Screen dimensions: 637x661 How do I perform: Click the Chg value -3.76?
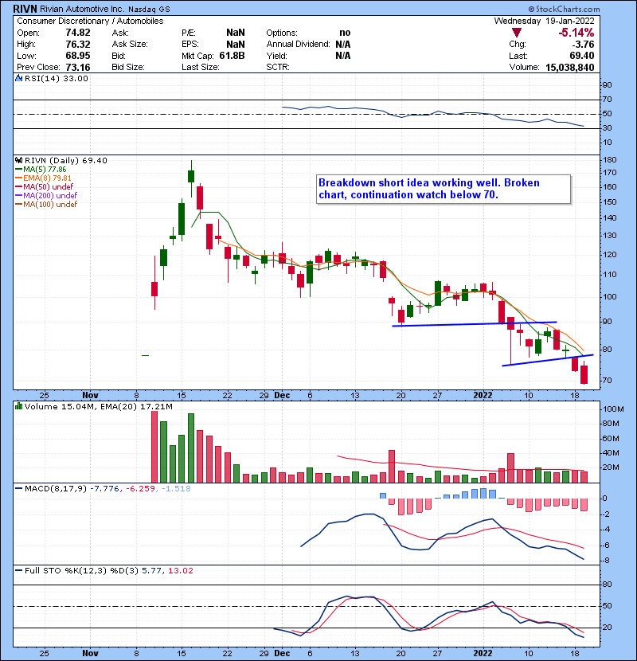583,45
